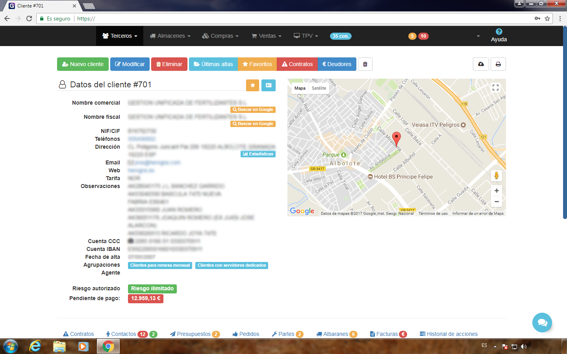Expand the Ventas dropdown menu
This screenshot has height=354, width=567.
pos(267,36)
